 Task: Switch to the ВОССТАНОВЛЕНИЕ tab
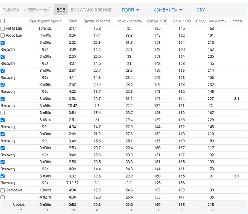tap(91, 10)
